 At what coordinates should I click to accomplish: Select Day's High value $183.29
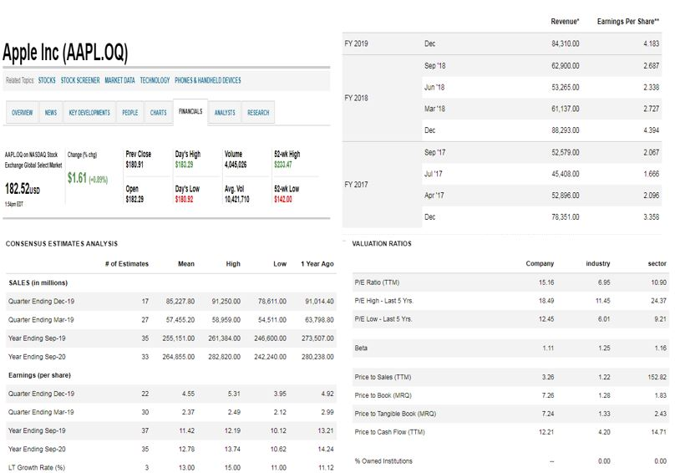185,165
